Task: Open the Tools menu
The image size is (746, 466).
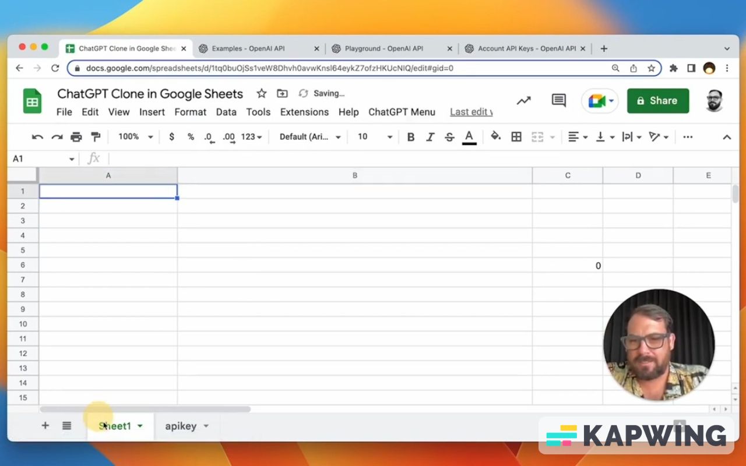Action: point(258,112)
